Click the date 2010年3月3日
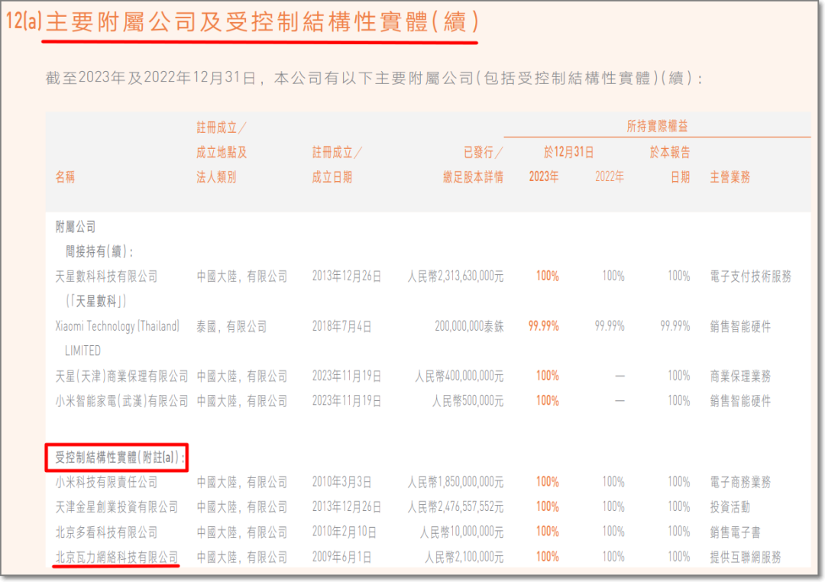 click(341, 482)
